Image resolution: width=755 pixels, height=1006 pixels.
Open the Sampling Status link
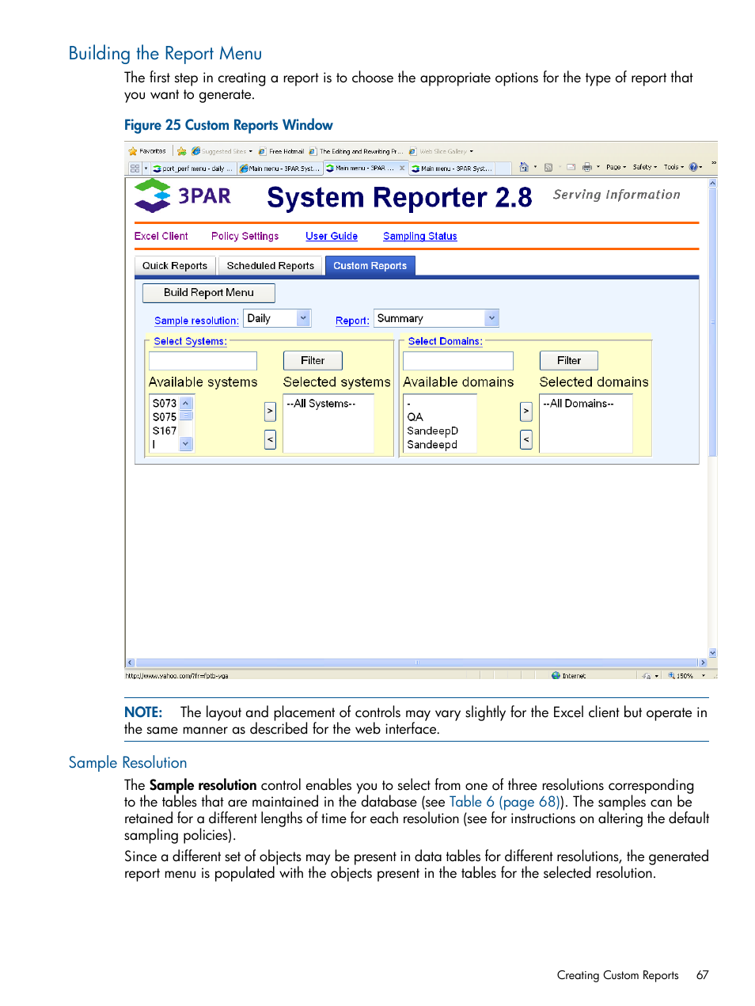[420, 236]
